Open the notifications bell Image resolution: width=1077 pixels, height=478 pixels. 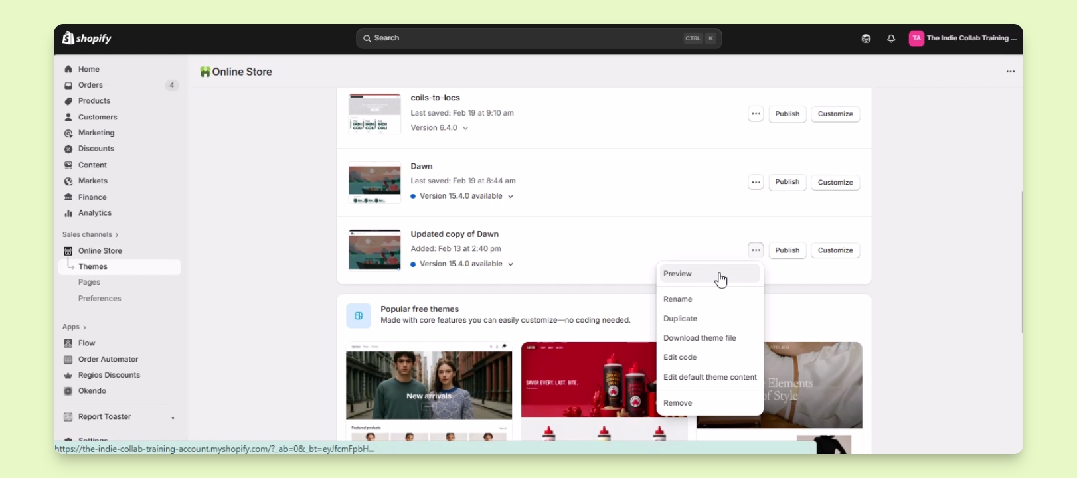pyautogui.click(x=891, y=39)
